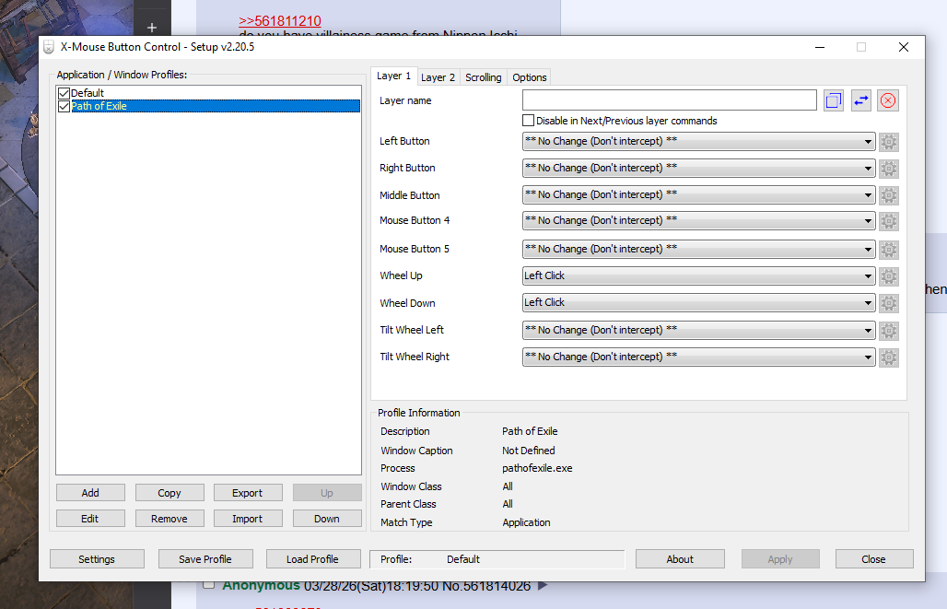Screen dimensions: 947x609
Task: Open the Options tab
Action: (529, 77)
